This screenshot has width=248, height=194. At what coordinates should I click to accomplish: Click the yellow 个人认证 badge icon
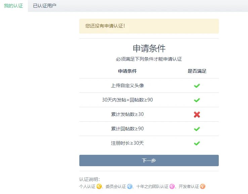tap(99, 187)
